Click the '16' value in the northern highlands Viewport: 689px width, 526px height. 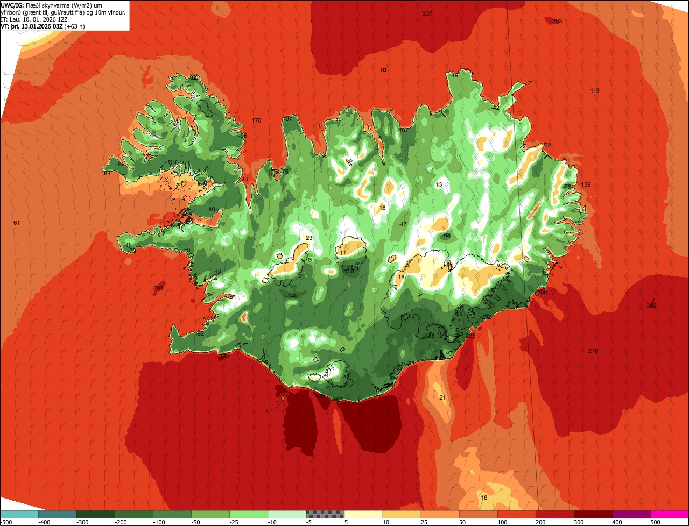383,208
